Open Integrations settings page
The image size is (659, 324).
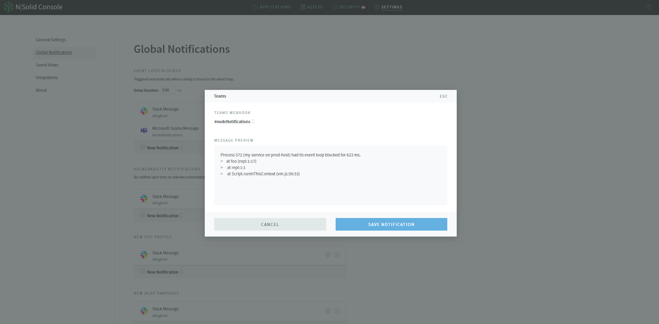coord(47,77)
